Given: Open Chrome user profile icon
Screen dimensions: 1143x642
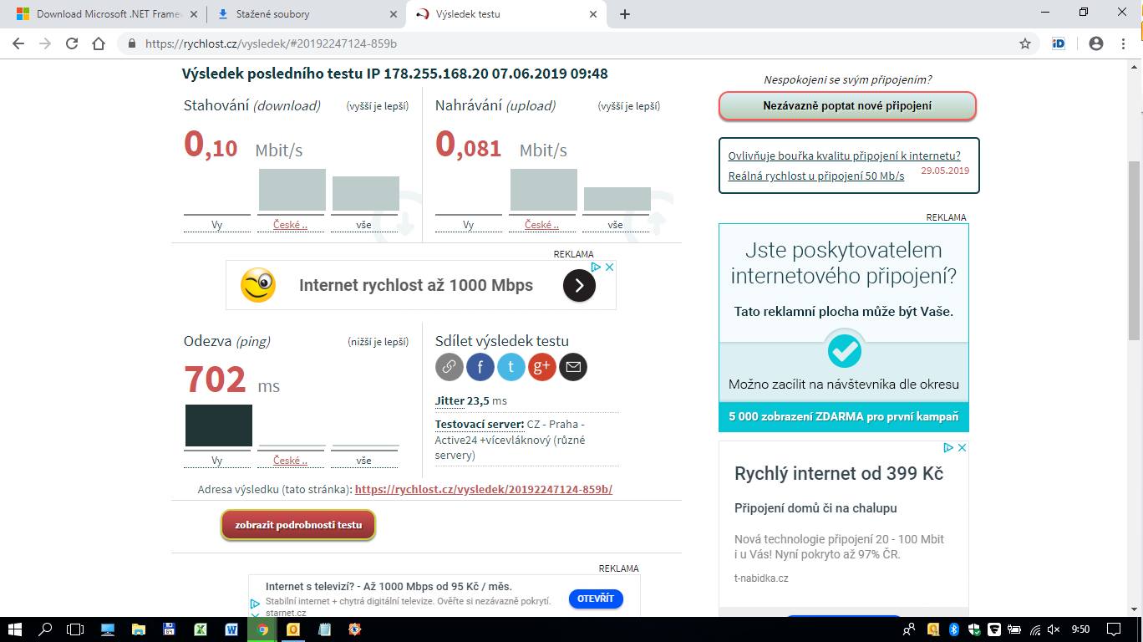Looking at the screenshot, I should pos(1096,43).
